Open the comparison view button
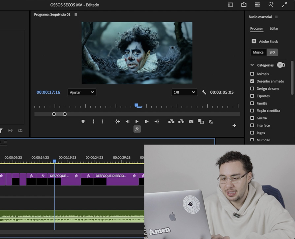The height and width of the screenshot is (239, 295). click(x=201, y=122)
